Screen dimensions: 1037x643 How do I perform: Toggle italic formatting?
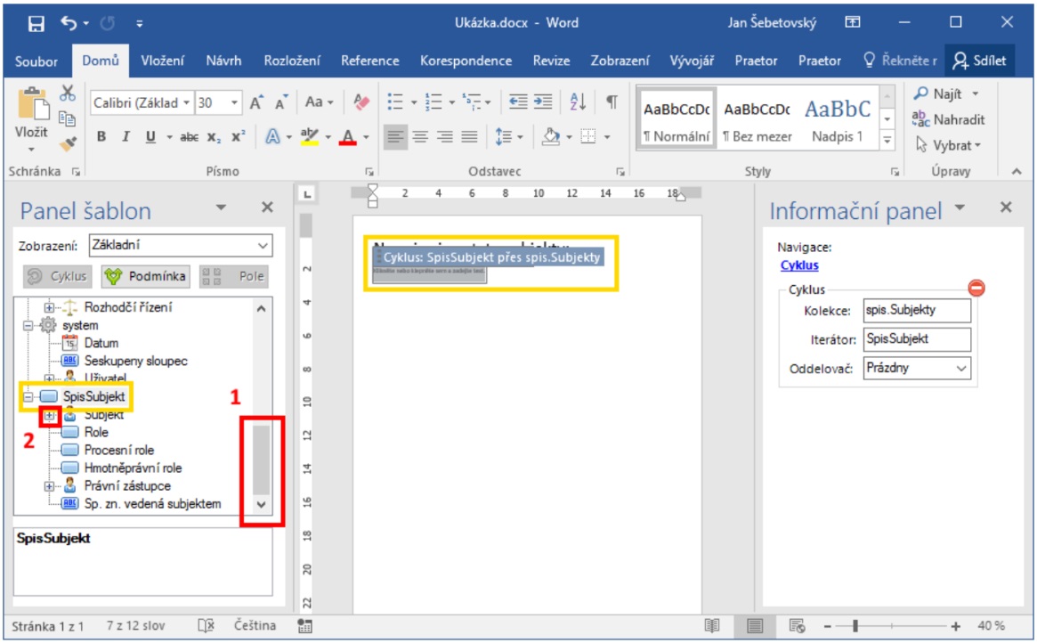(126, 137)
